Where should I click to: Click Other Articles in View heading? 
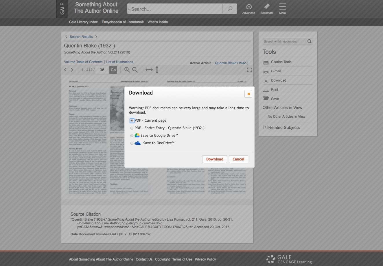(x=282, y=108)
